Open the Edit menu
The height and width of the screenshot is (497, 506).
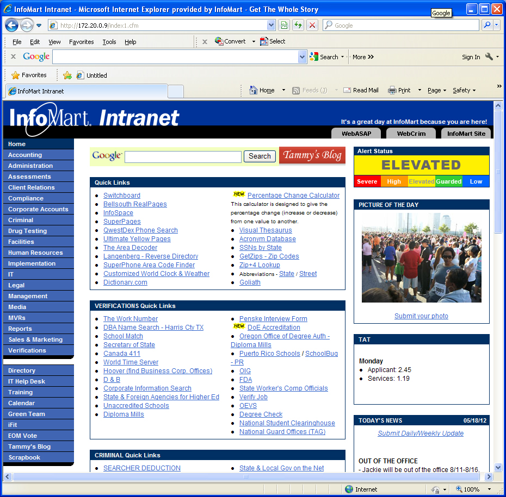point(34,42)
